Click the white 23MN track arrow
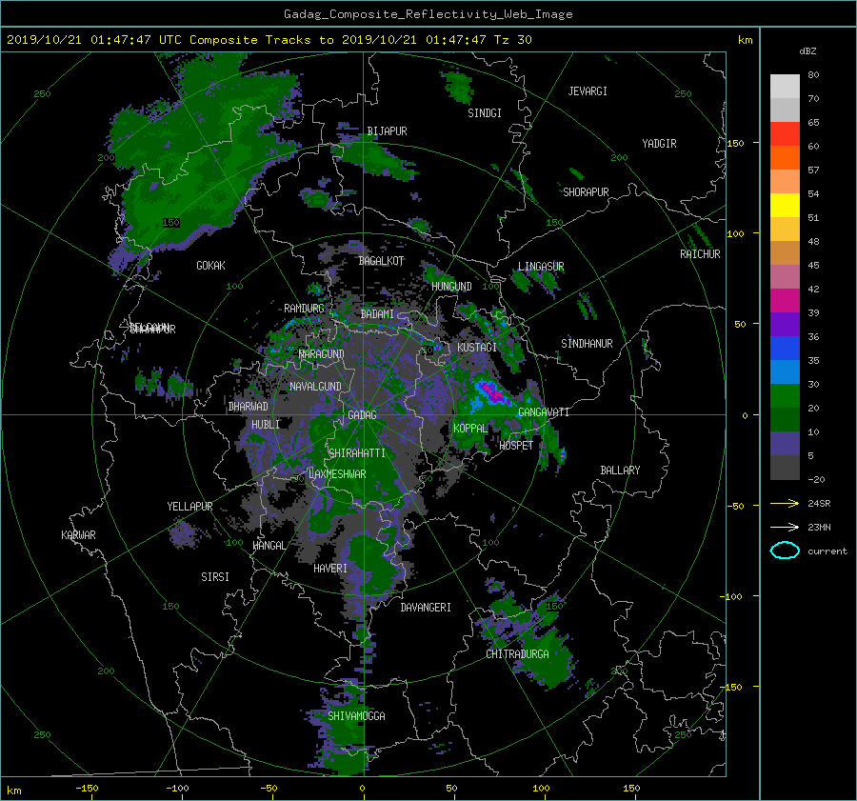The height and width of the screenshot is (801, 857). [785, 527]
